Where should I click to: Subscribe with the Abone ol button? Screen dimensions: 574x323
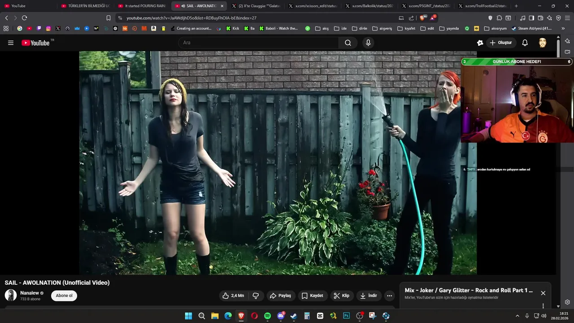point(64,296)
